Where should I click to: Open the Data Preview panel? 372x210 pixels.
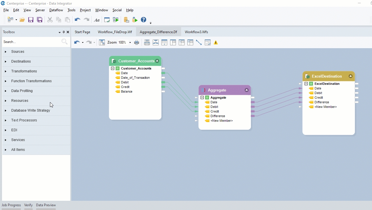(x=46, y=205)
